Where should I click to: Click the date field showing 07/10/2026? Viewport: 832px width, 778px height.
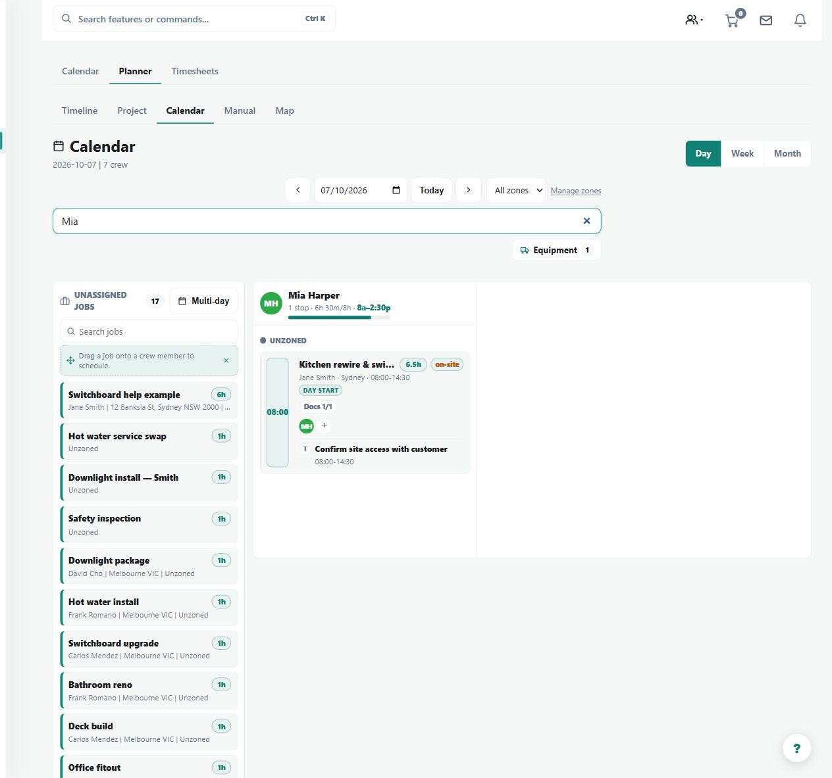click(361, 190)
